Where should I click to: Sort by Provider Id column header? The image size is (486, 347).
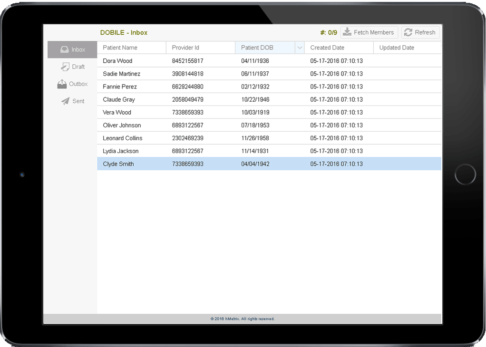click(185, 48)
